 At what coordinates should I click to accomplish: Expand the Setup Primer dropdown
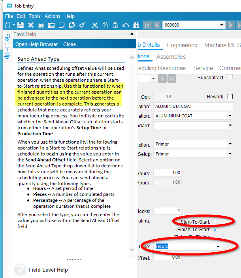click(x=230, y=154)
